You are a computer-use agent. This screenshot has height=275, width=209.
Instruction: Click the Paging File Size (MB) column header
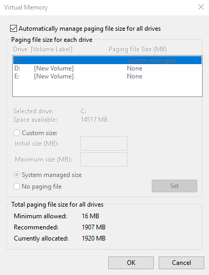(138, 49)
